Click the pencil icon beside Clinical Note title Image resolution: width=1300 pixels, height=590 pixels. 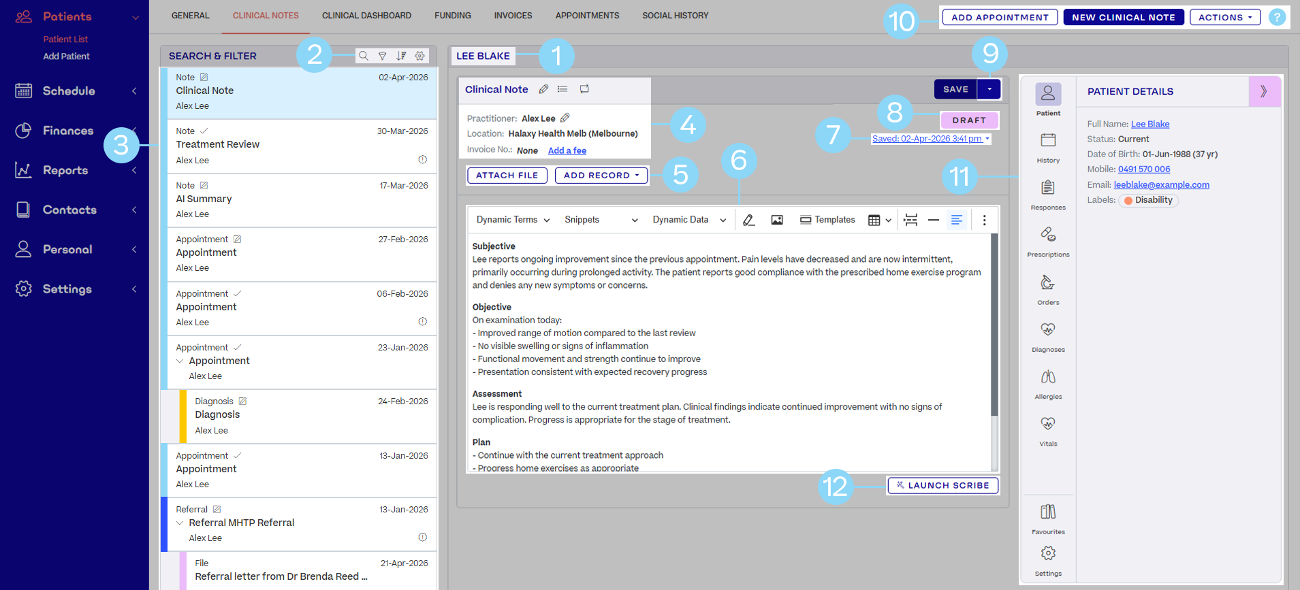tap(543, 89)
